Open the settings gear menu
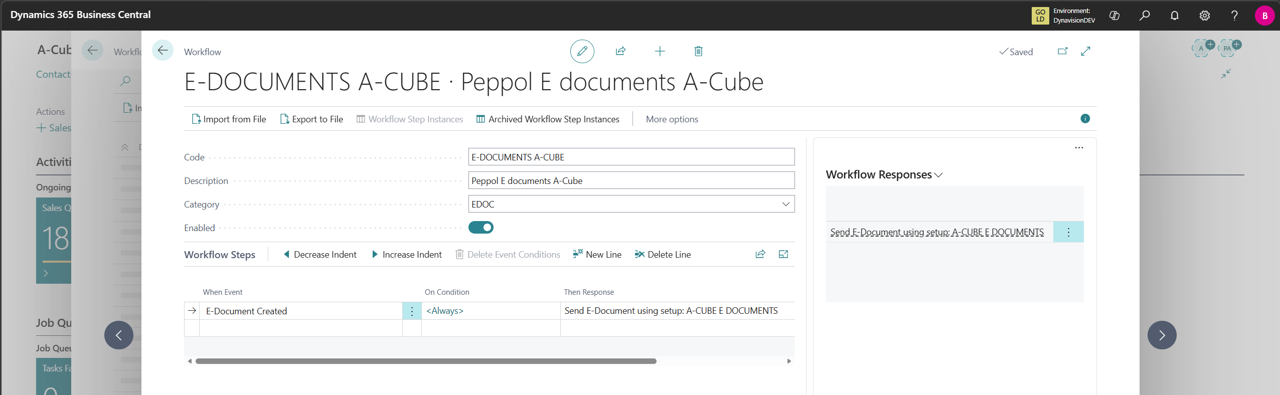 1205,16
